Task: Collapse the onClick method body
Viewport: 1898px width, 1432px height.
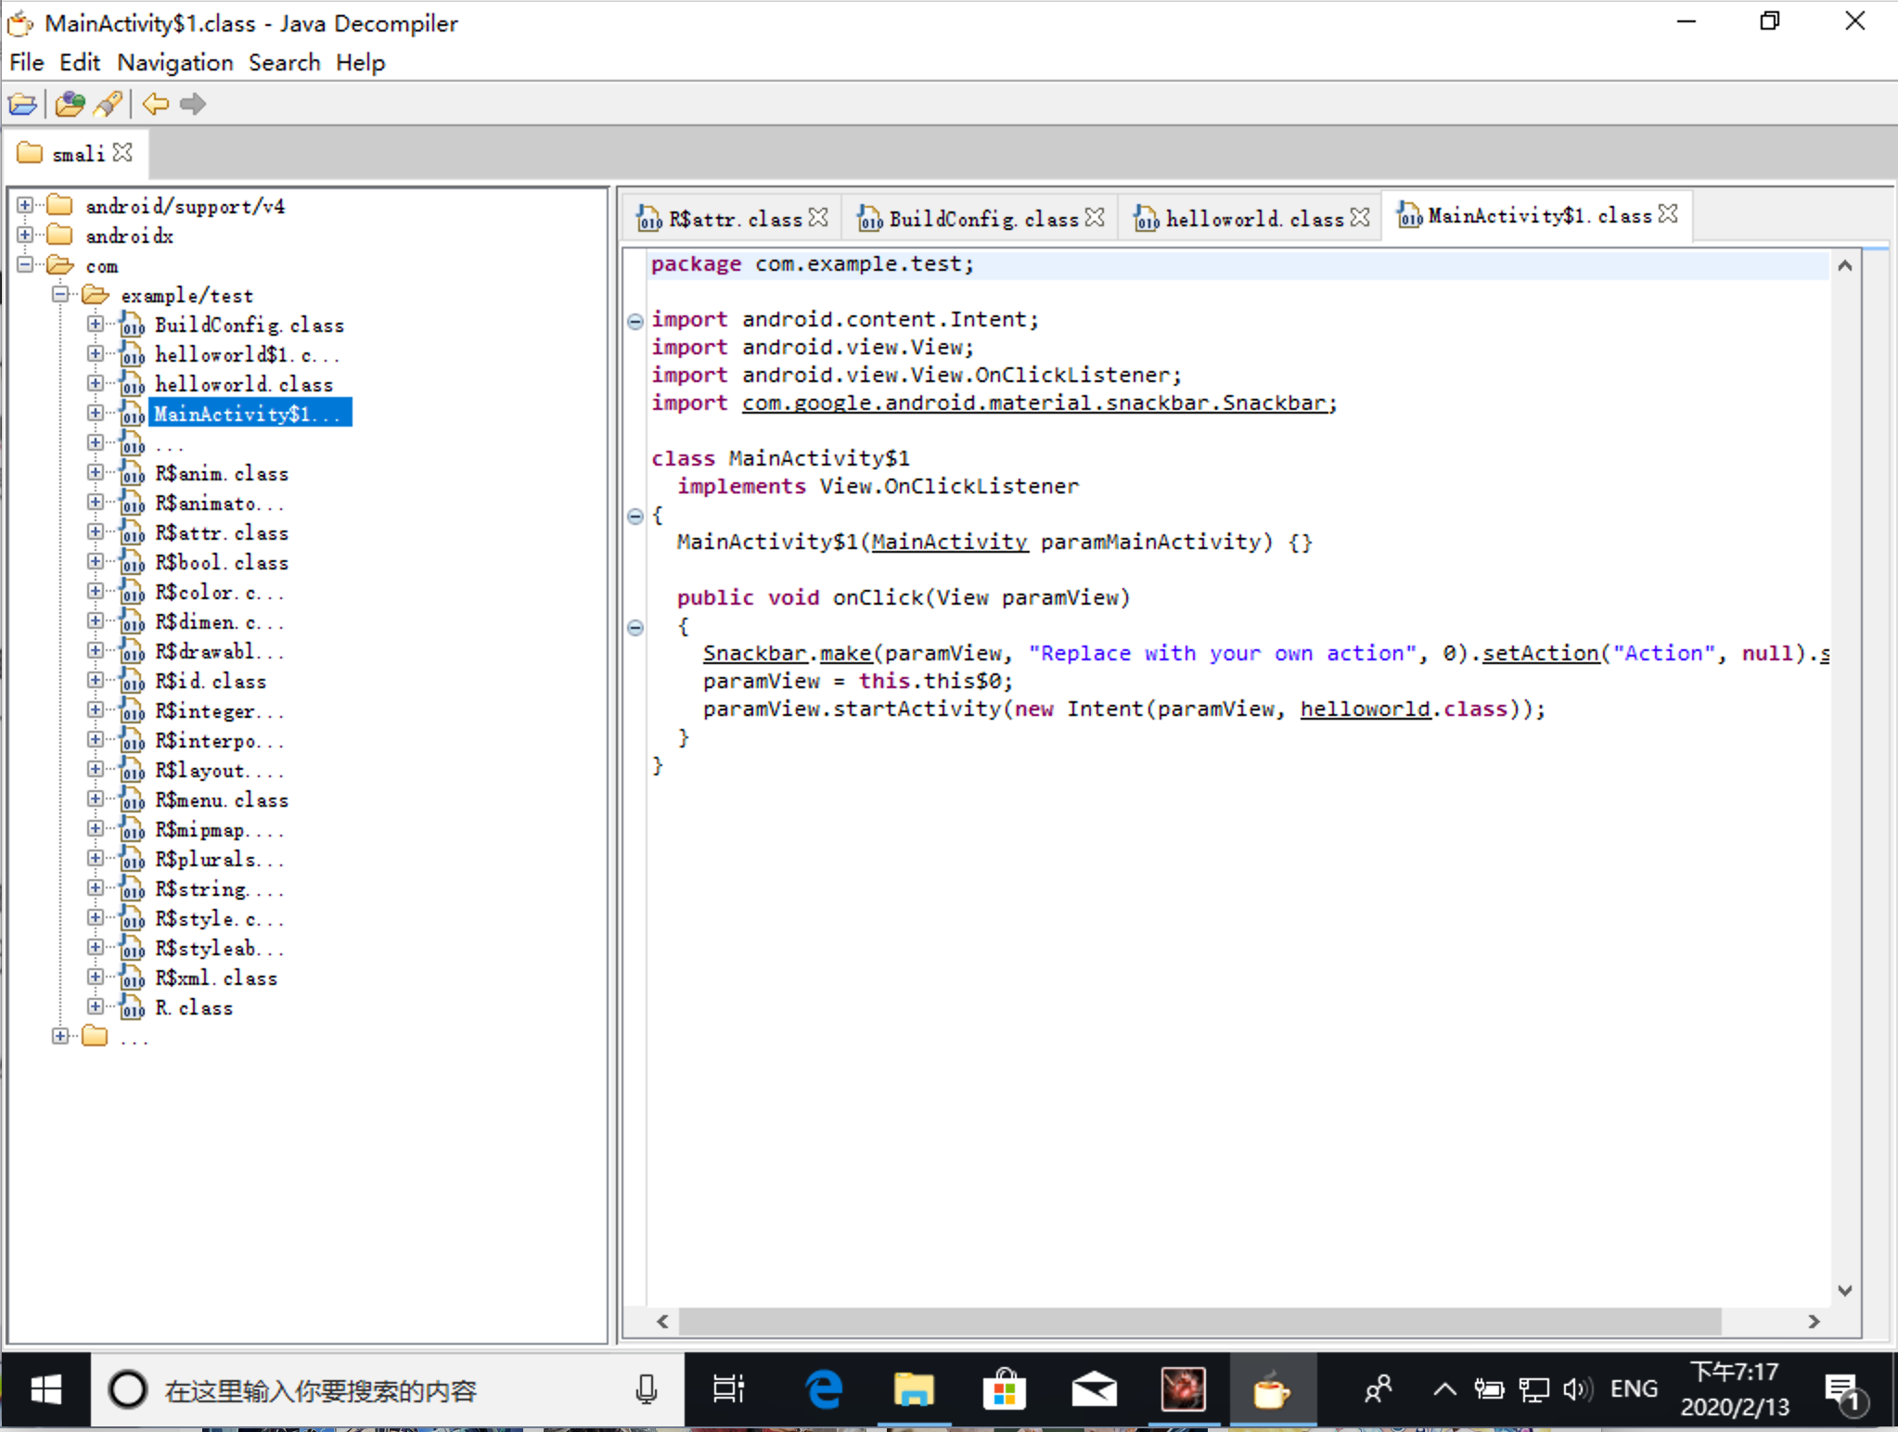Action: [635, 628]
